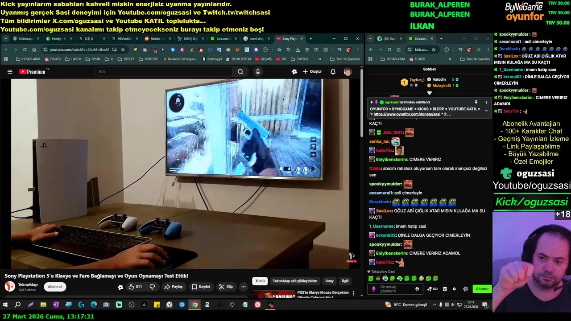
Task: Start YouTube voice search with the microphone
Action: click(x=258, y=72)
